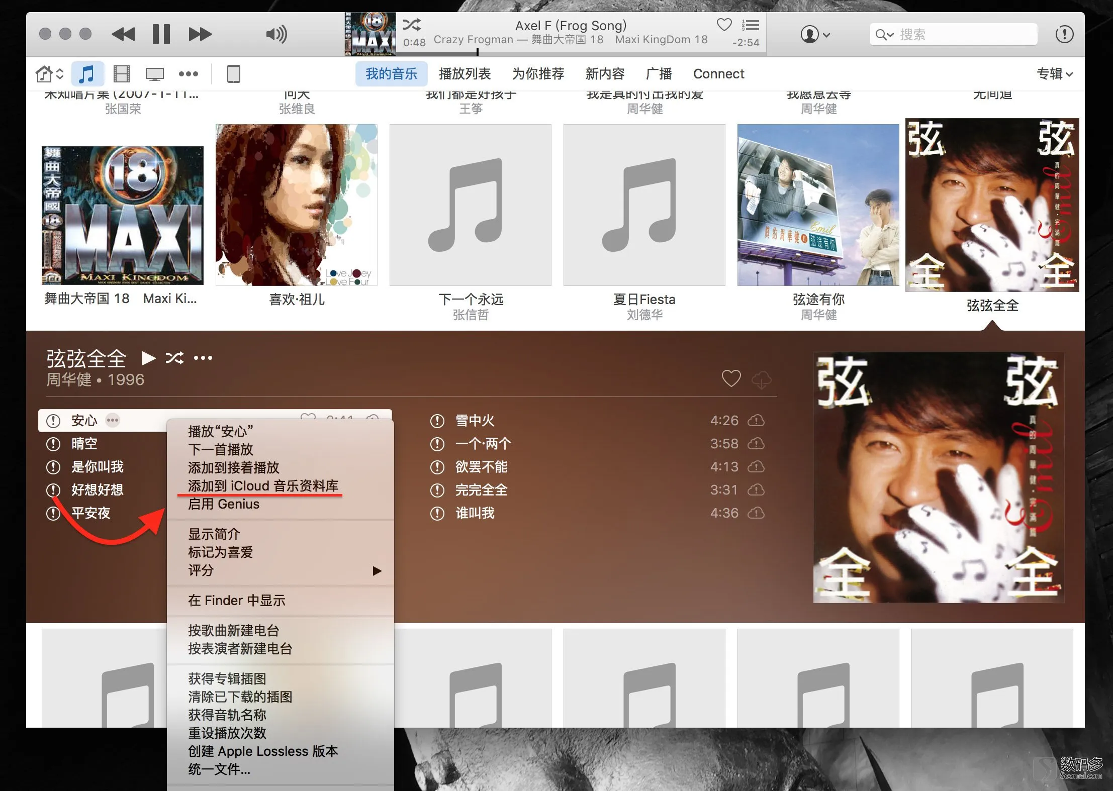Click iCloud upload icon for 雪中火

point(756,420)
